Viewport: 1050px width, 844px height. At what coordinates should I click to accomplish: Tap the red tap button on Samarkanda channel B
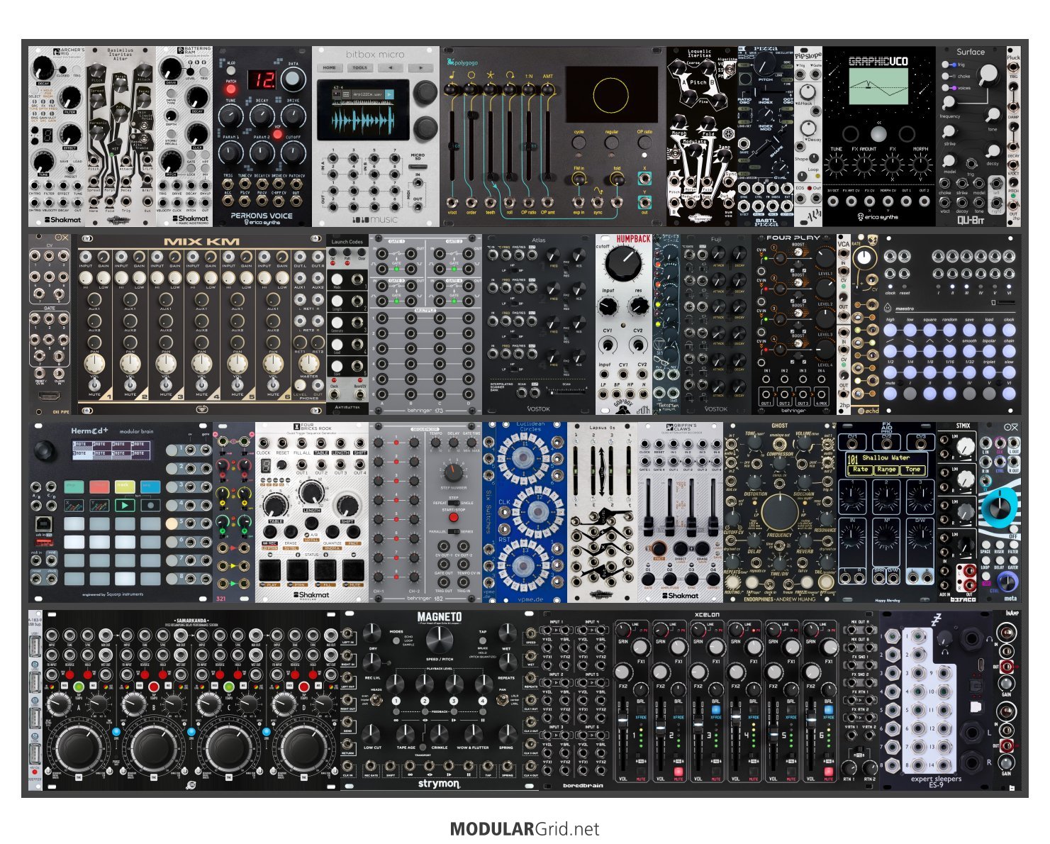tap(153, 687)
